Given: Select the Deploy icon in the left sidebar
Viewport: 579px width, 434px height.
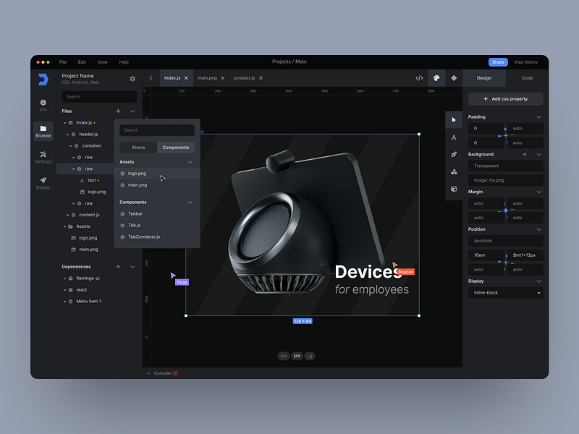Looking at the screenshot, I should (43, 182).
